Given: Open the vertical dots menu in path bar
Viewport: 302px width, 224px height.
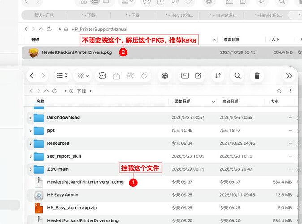Looking at the screenshot, I should (290, 90).
